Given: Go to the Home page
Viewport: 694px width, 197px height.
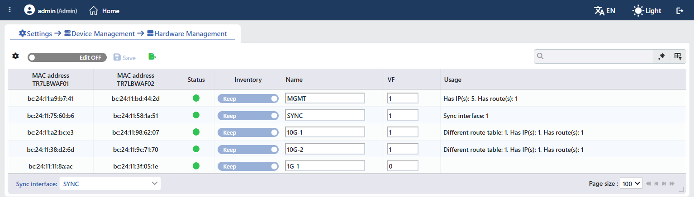Looking at the screenshot, I should click(x=105, y=10).
